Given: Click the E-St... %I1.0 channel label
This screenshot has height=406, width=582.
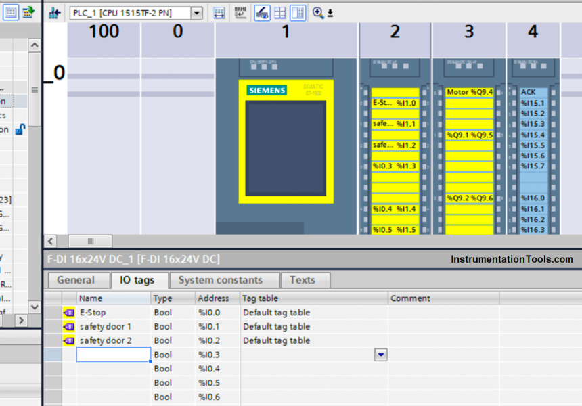Looking at the screenshot, I should point(395,103).
